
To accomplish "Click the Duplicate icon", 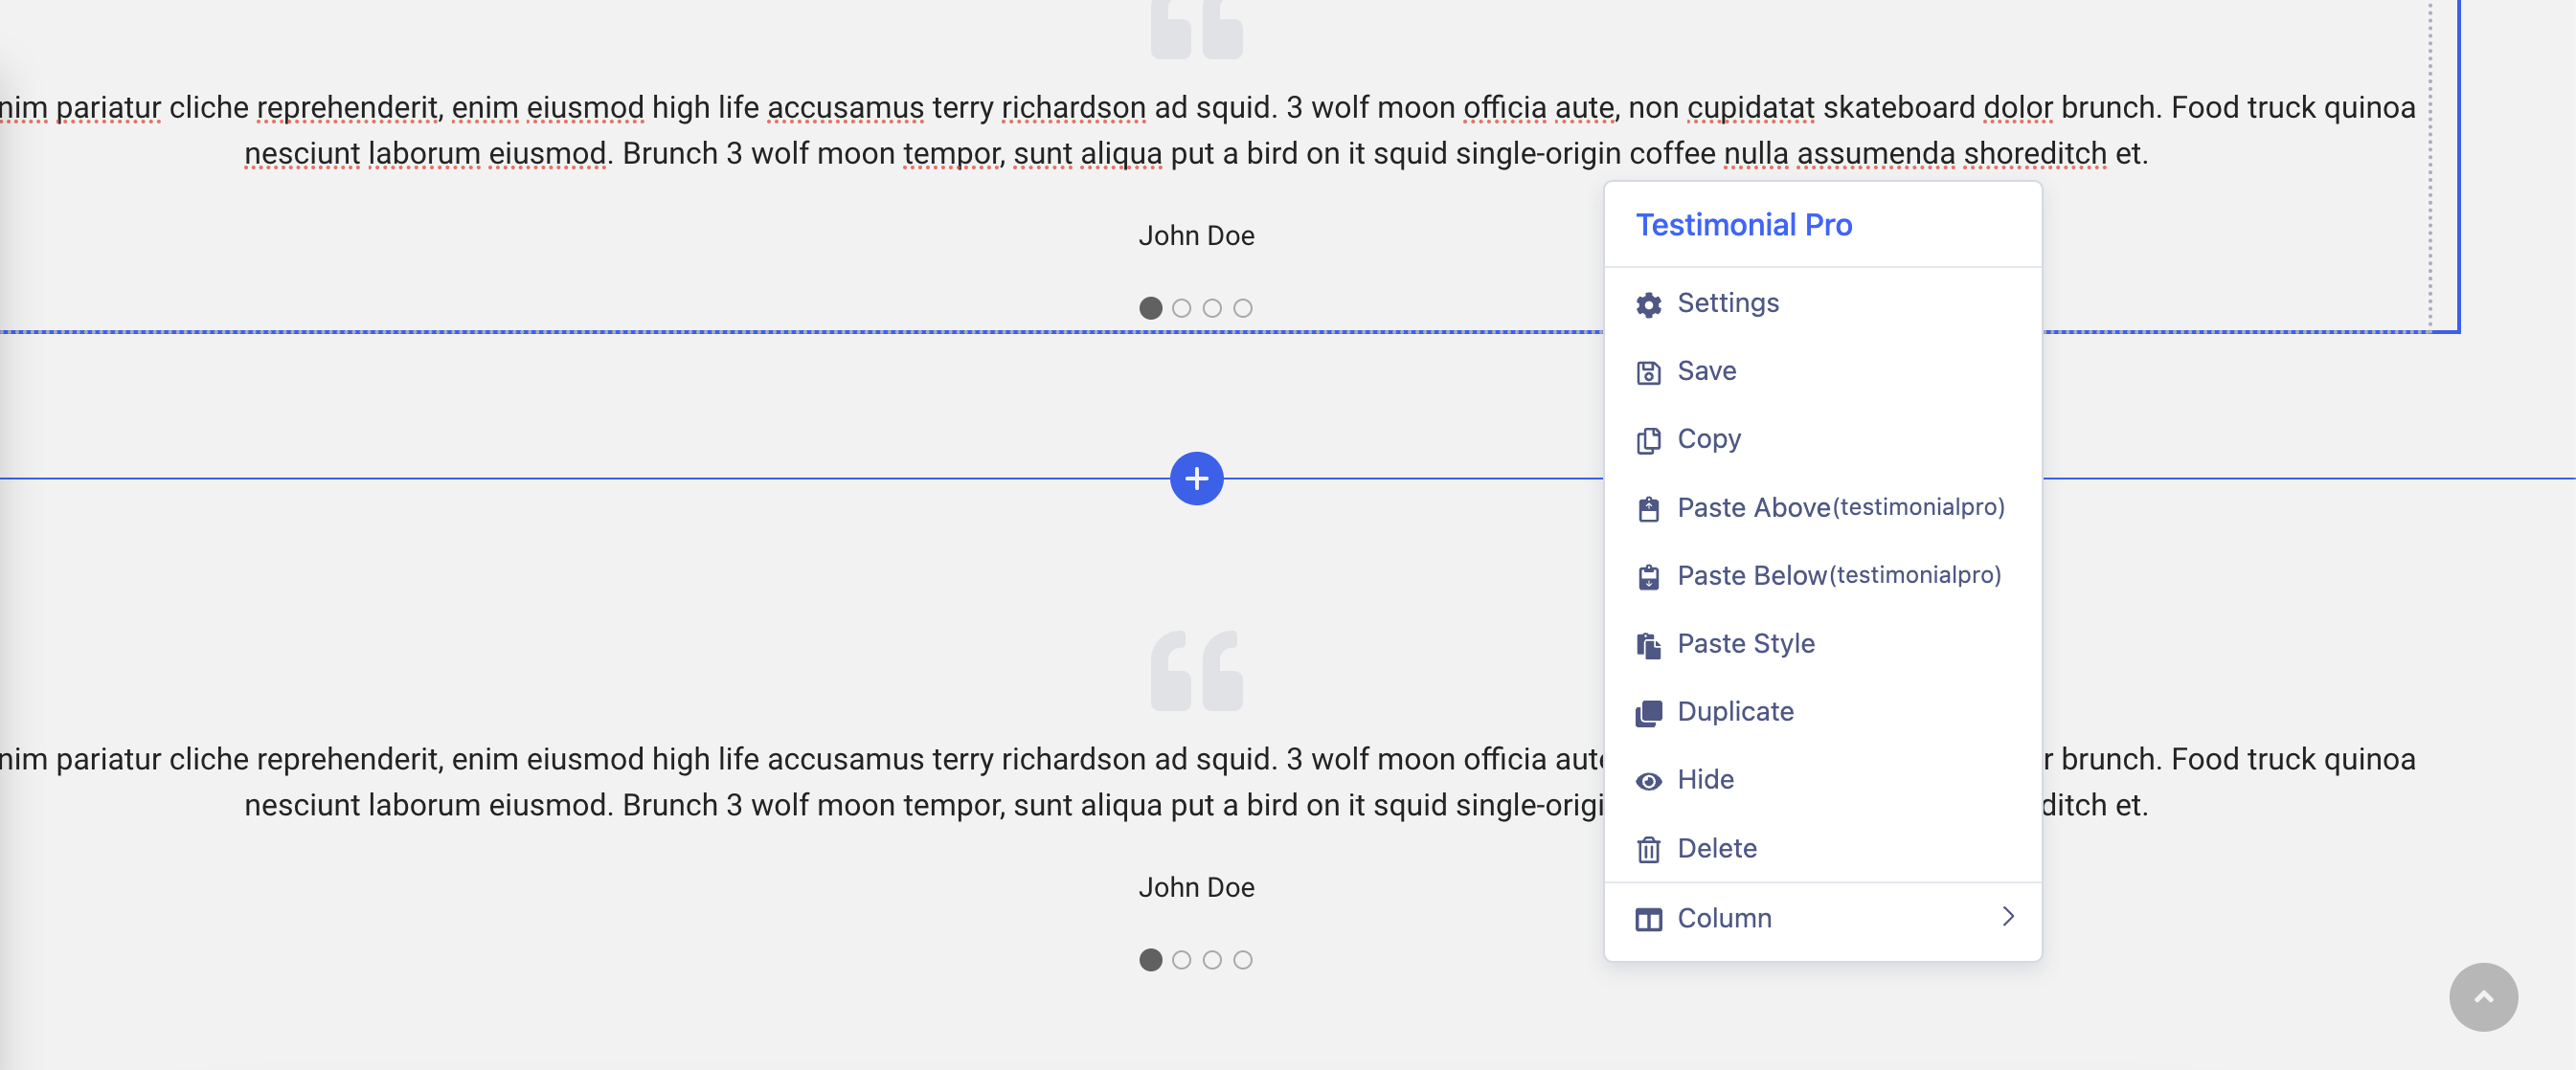I will tap(1648, 712).
